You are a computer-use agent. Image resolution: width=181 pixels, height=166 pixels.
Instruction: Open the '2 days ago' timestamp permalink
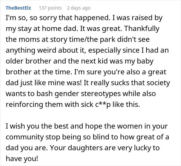pos(79,8)
